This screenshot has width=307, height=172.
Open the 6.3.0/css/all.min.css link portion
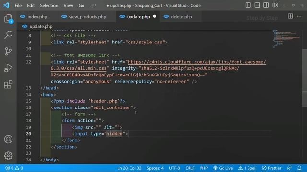point(79,68)
